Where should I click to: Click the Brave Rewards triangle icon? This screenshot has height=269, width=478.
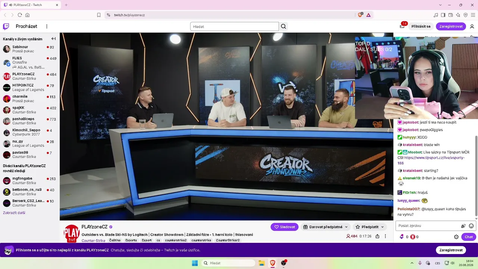(368, 15)
